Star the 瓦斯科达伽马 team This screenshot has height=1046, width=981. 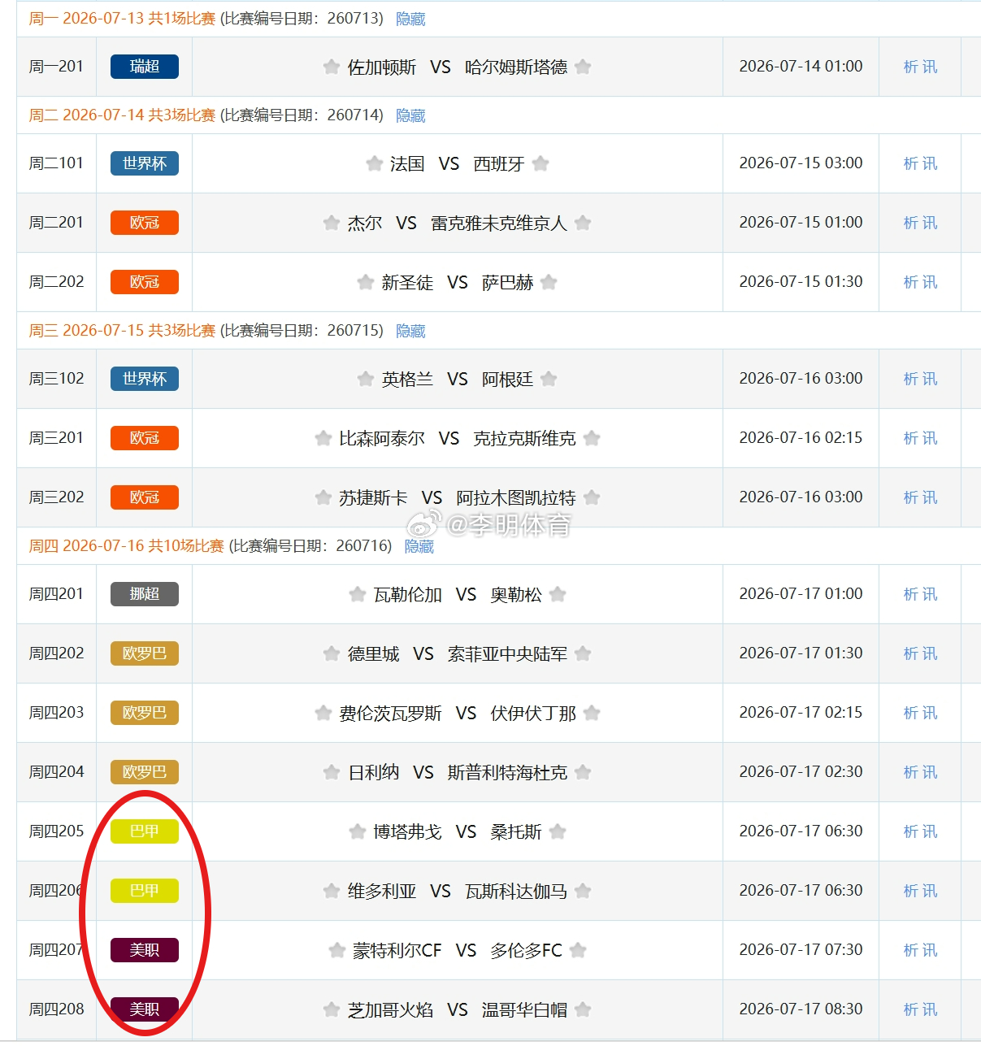pyautogui.click(x=583, y=891)
